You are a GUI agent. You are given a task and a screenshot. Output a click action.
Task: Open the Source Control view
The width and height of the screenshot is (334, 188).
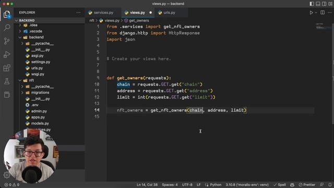[7, 41]
